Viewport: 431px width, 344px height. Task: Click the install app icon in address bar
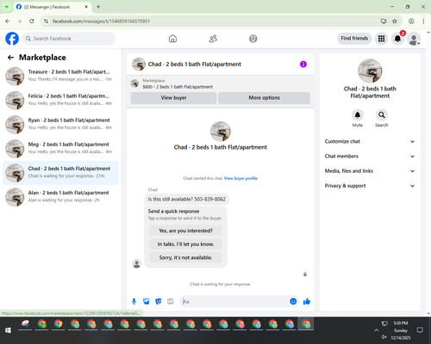coord(384,21)
